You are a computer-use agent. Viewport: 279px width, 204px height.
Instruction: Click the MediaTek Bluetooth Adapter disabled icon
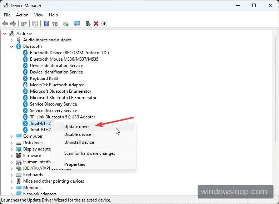coord(25,85)
